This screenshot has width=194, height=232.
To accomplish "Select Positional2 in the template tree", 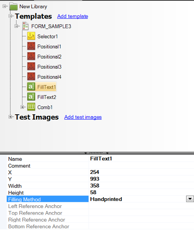I will 49,57.
